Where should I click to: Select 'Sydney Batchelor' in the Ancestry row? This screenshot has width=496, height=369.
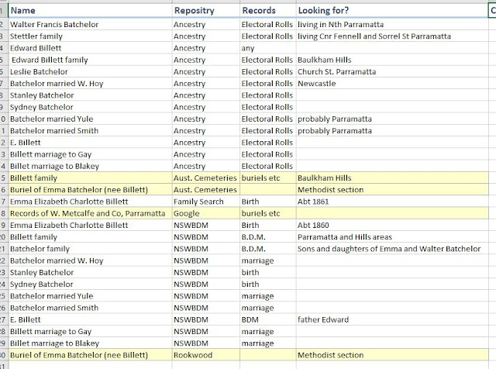click(x=90, y=107)
